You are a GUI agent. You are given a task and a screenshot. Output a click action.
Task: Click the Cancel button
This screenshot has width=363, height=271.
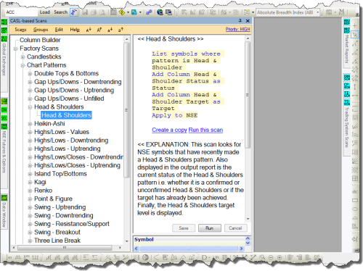pyautogui.click(x=235, y=228)
